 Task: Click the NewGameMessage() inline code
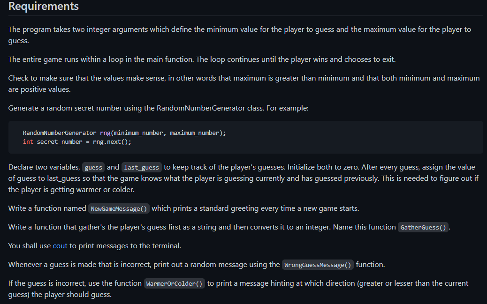point(119,209)
